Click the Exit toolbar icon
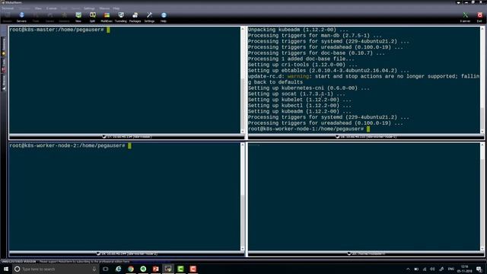This screenshot has width=487, height=274. pos(479,18)
